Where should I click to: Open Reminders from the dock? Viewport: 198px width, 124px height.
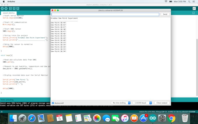(78, 118)
